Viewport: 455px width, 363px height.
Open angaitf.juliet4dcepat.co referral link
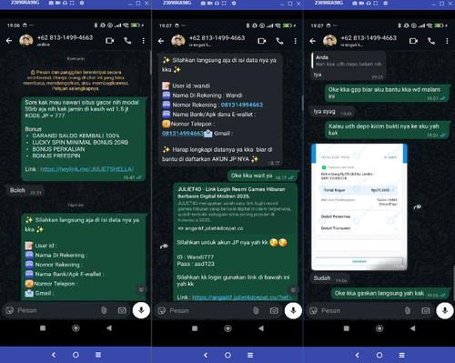[x=242, y=297]
